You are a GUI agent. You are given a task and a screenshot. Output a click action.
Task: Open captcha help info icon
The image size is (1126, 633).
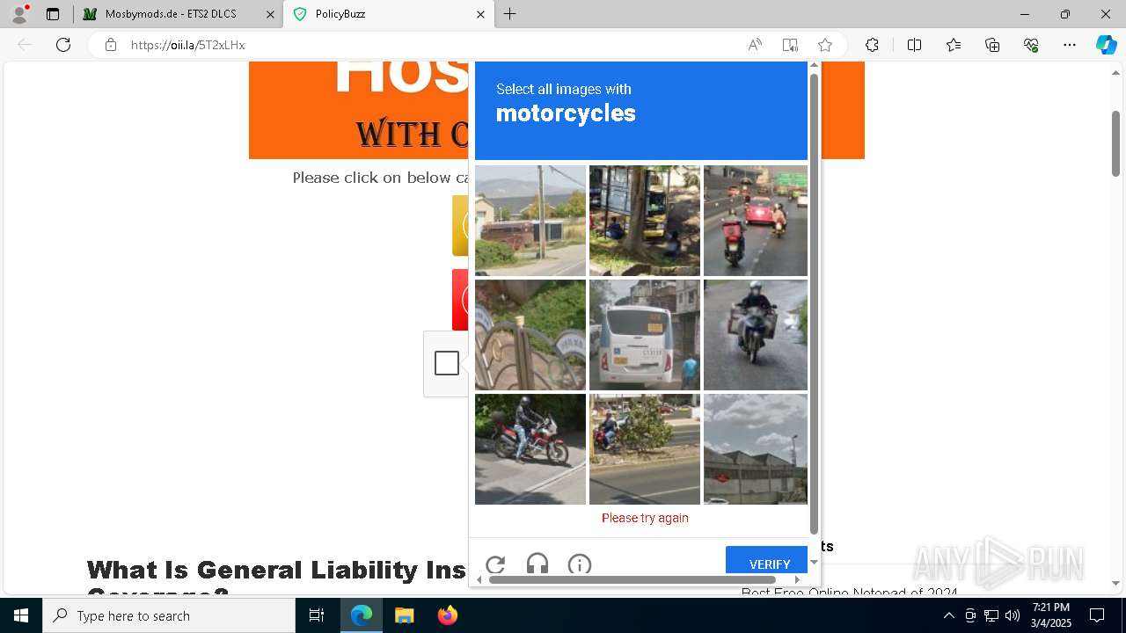580,564
